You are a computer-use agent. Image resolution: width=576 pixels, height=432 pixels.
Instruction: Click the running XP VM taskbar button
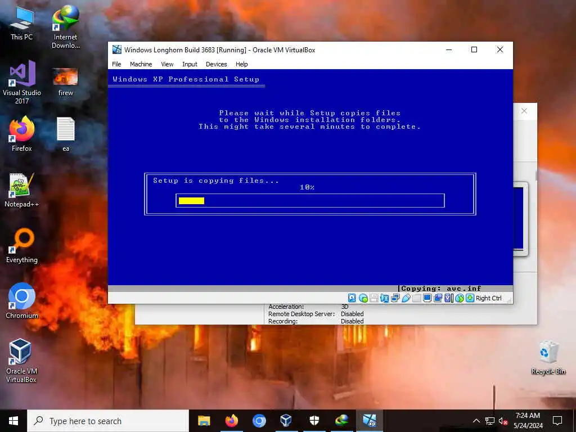click(369, 421)
